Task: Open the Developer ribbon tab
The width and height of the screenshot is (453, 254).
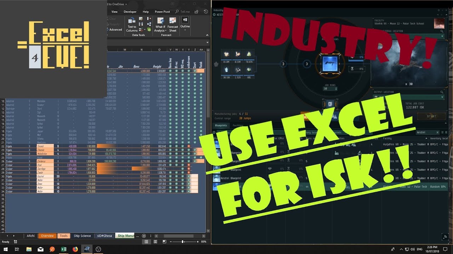Action: coord(130,12)
